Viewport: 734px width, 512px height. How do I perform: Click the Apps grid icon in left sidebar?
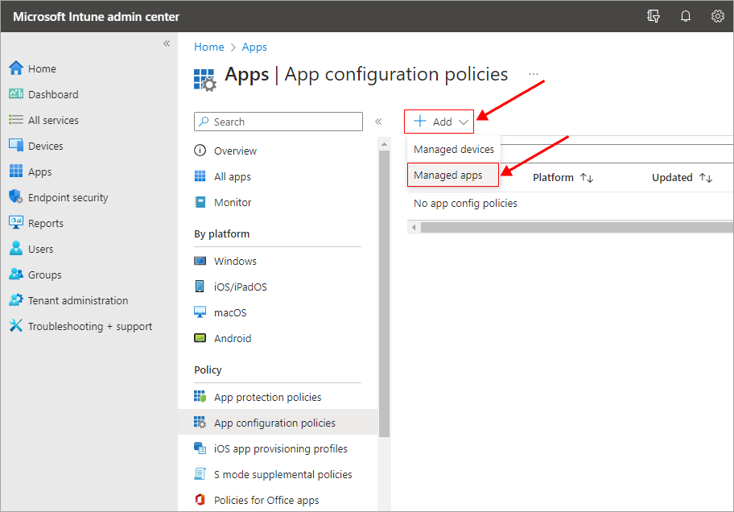point(16,171)
